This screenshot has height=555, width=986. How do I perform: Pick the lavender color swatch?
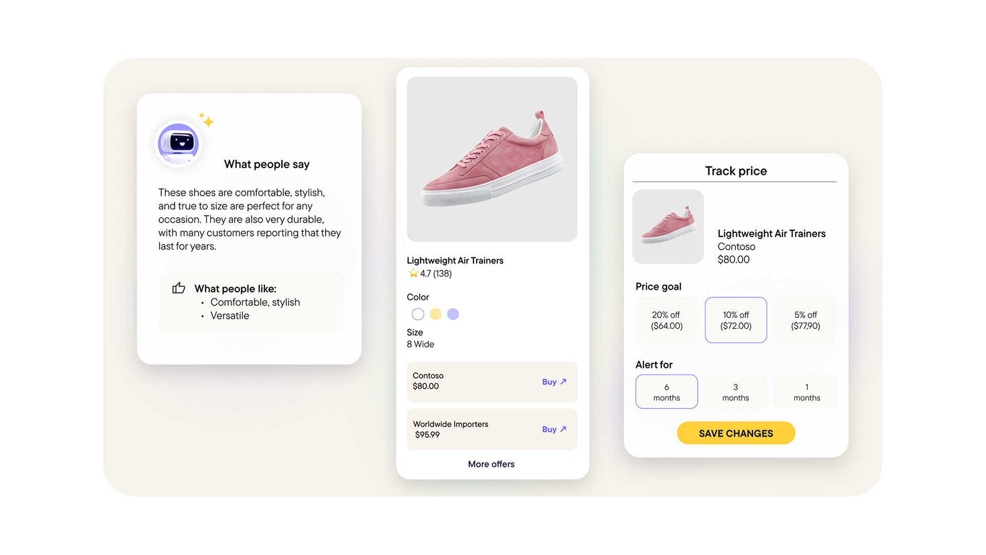(x=453, y=314)
